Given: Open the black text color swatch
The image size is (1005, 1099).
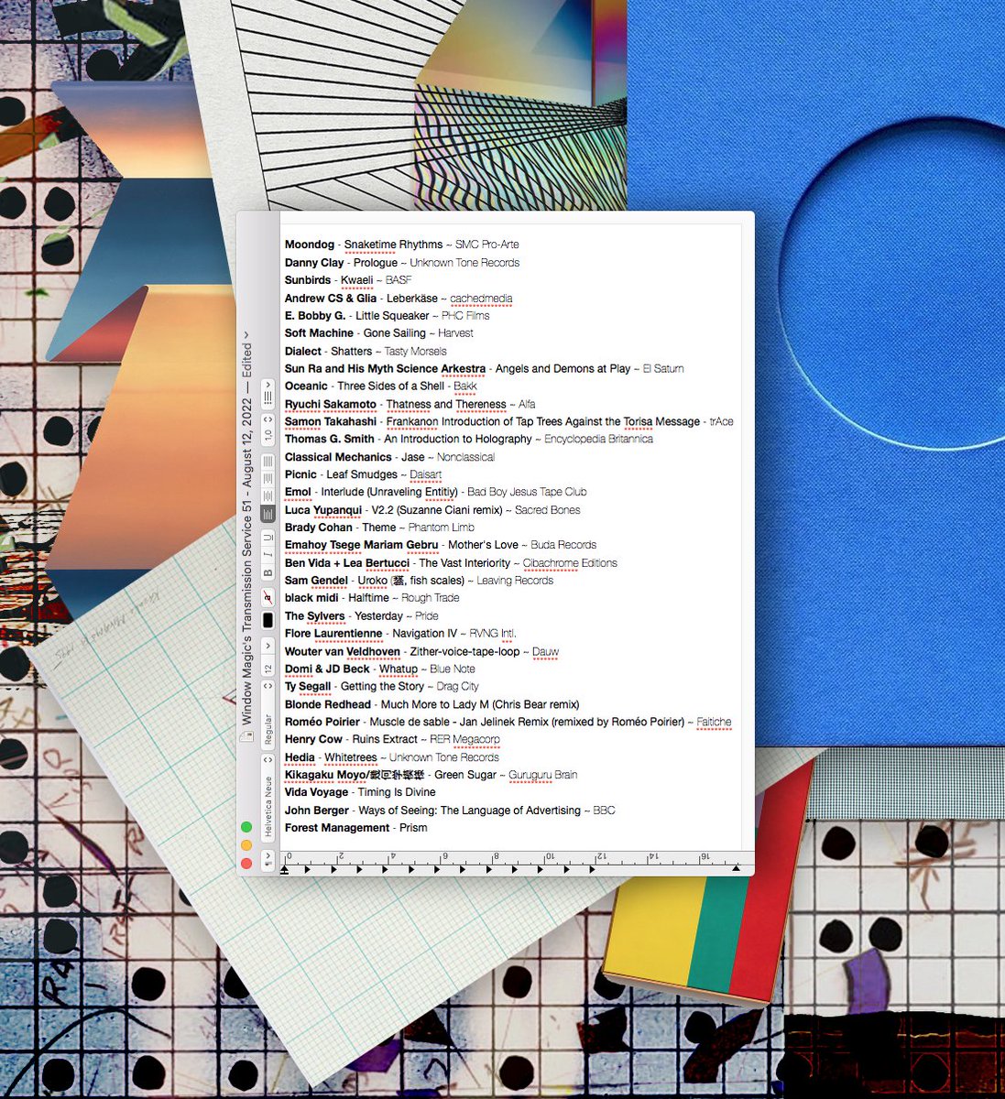Looking at the screenshot, I should coord(268,620).
